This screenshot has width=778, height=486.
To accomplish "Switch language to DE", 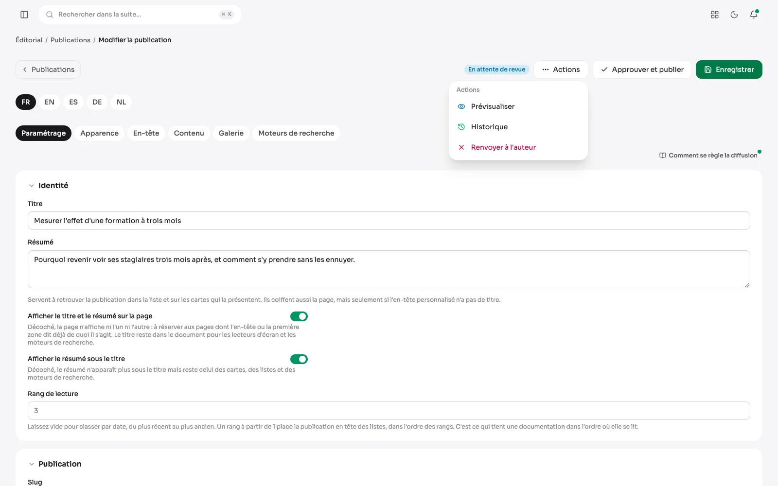I will [97, 102].
